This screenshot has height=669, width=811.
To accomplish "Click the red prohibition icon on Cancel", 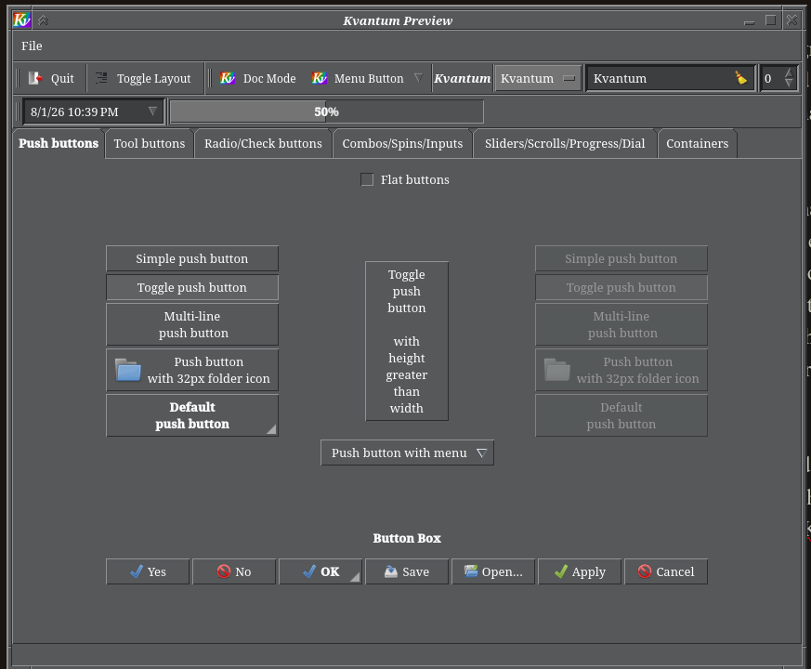I will click(645, 571).
